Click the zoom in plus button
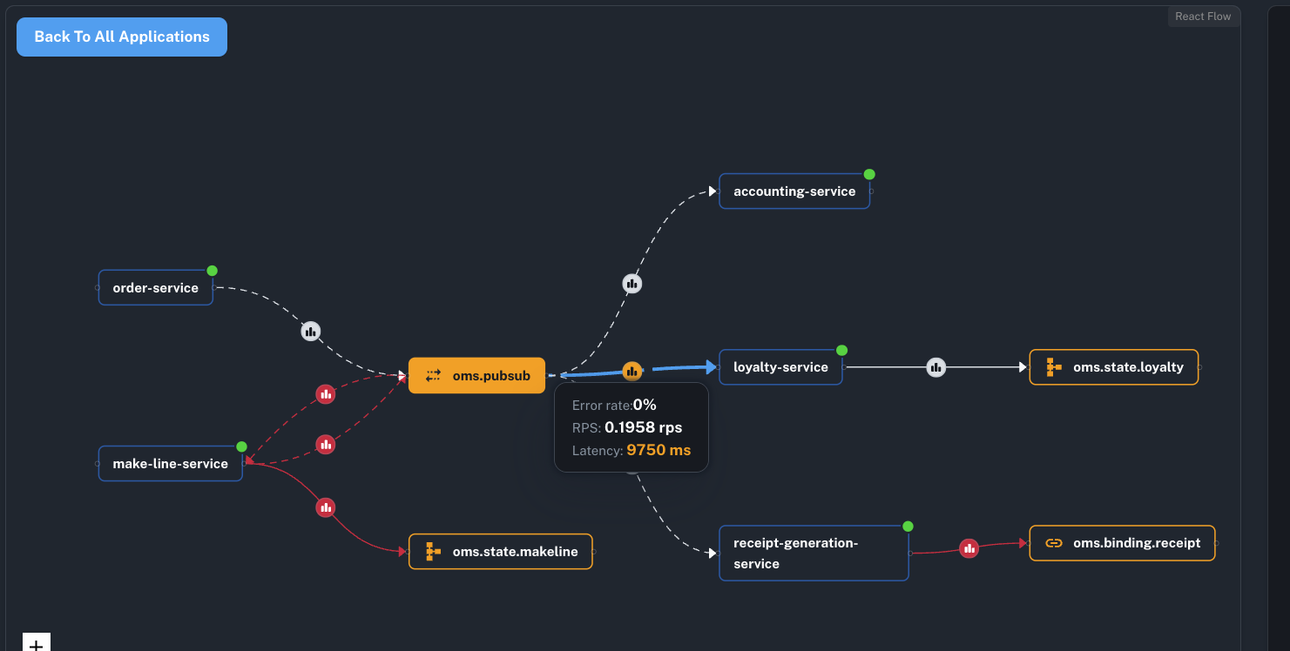 (36, 644)
